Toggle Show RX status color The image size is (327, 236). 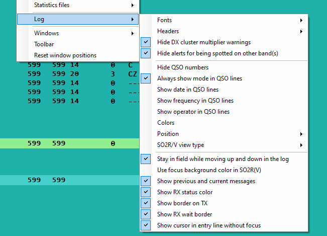tap(224, 192)
